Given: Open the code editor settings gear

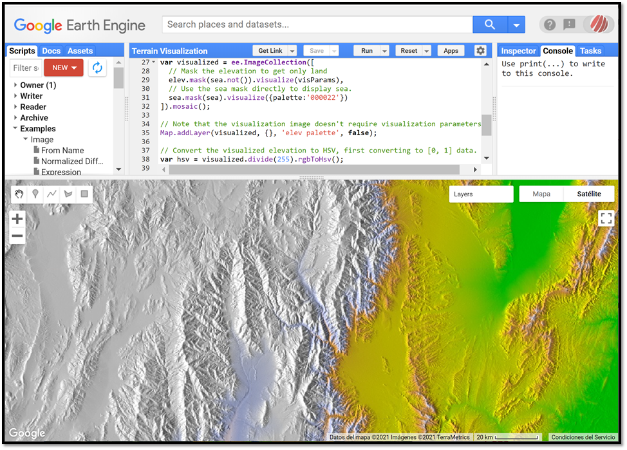Looking at the screenshot, I should [481, 51].
